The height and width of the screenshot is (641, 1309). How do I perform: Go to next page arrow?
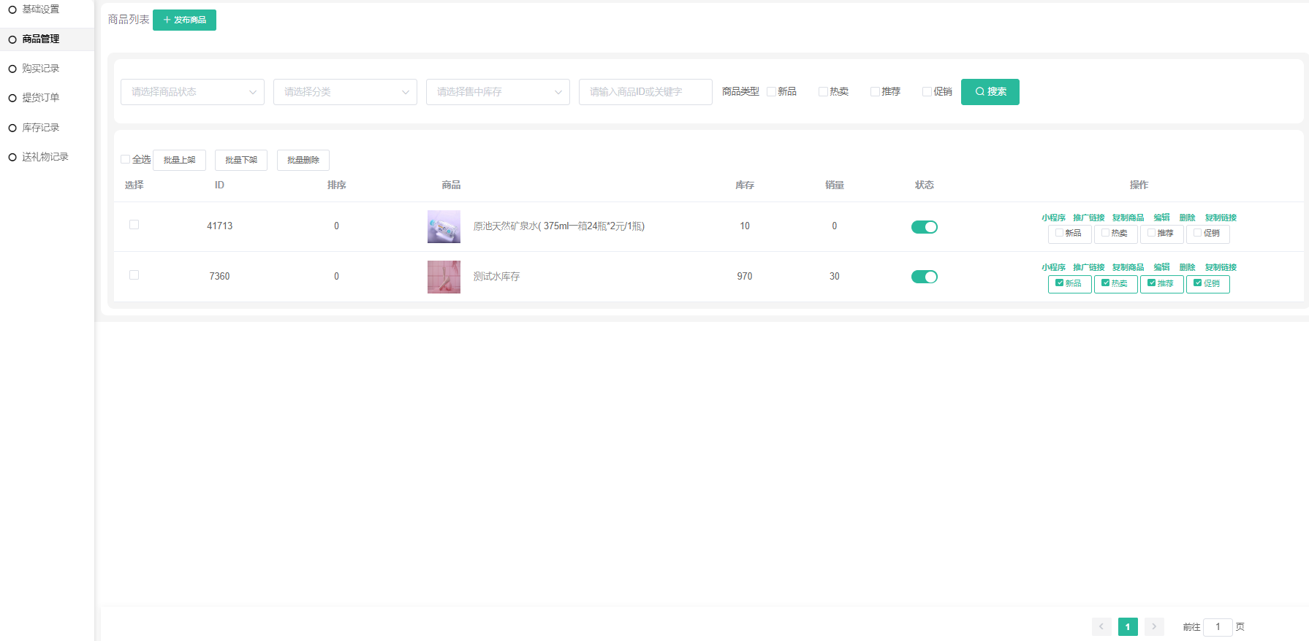(1154, 626)
